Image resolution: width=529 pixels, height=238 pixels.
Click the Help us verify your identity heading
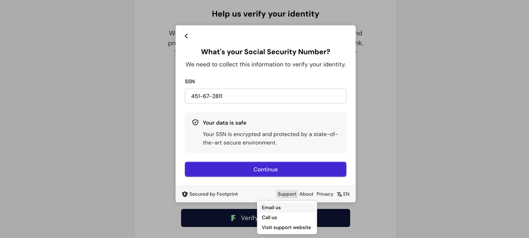pos(265,14)
